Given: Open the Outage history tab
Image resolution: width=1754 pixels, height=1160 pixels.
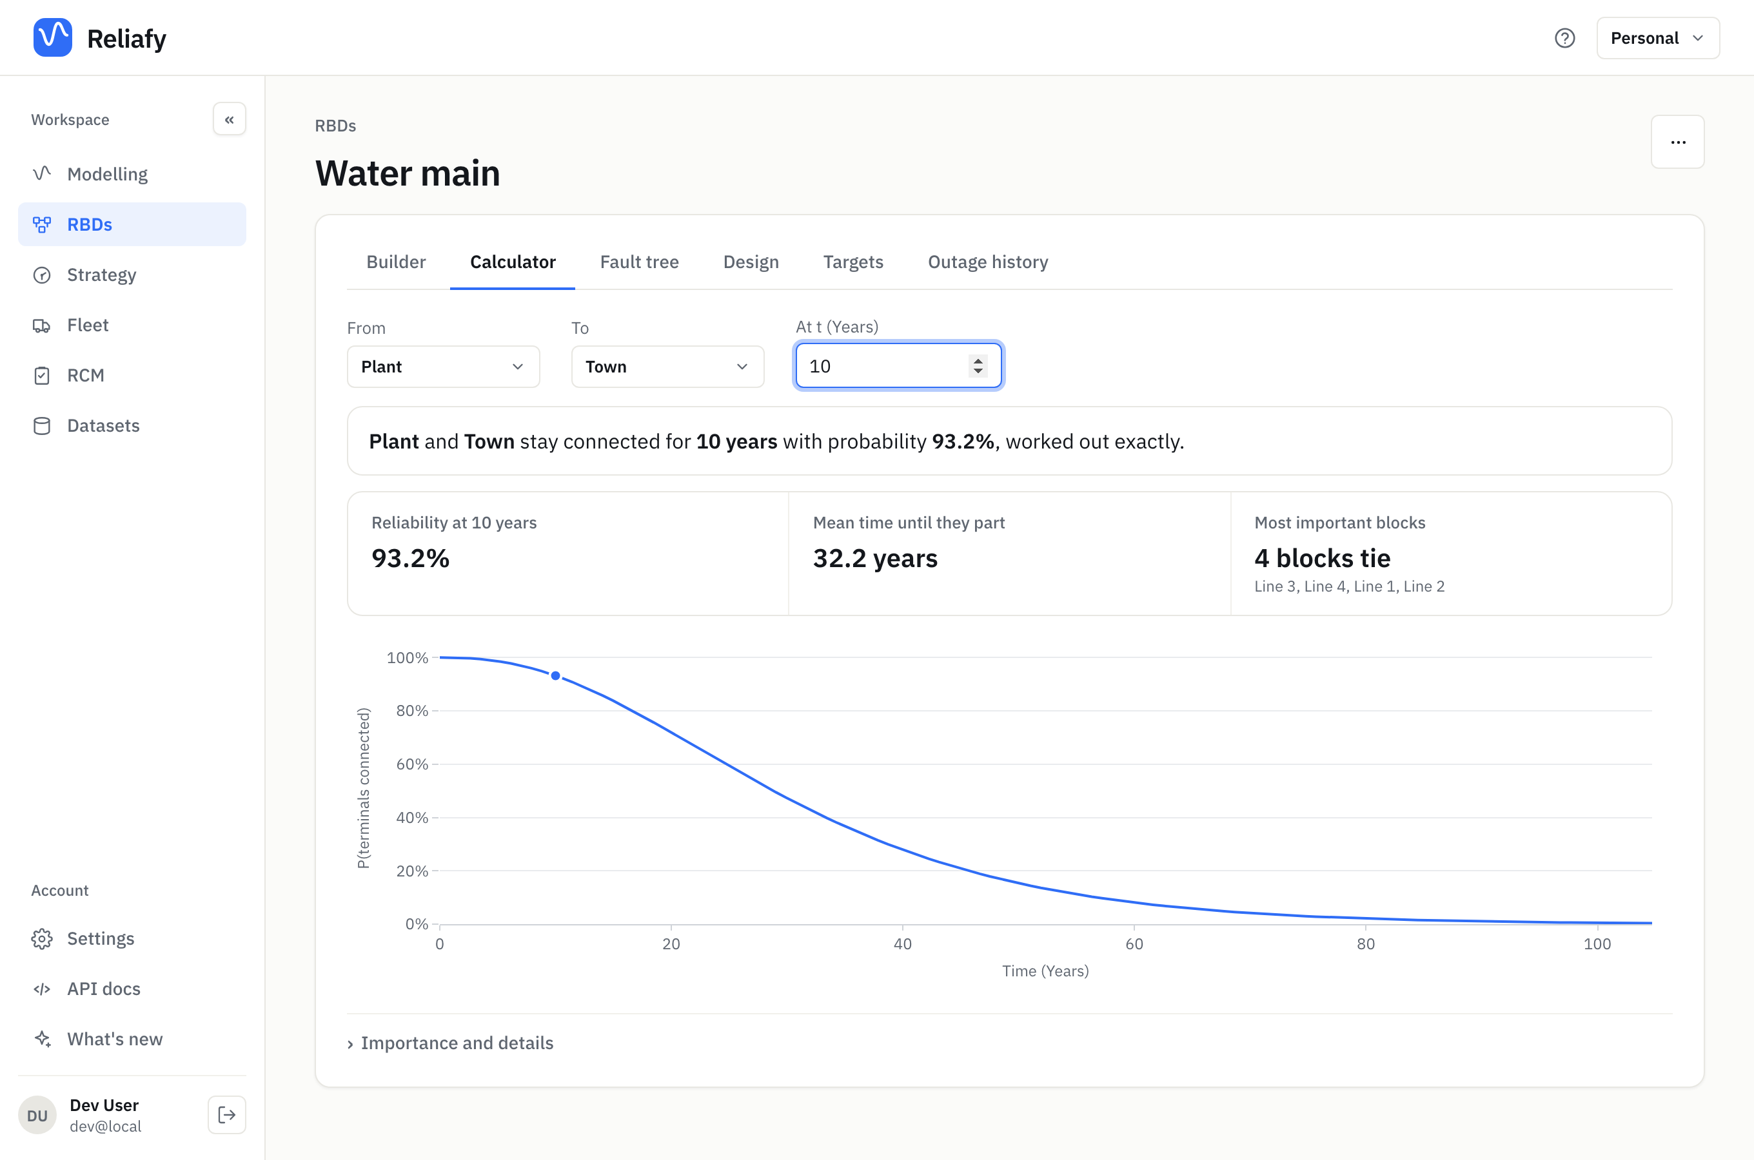Looking at the screenshot, I should (988, 262).
